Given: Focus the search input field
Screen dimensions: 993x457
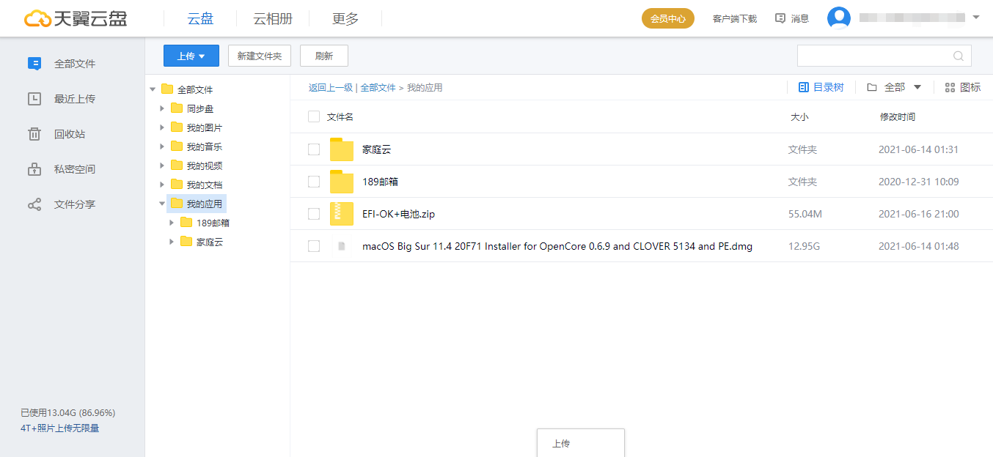Looking at the screenshot, I should [x=884, y=56].
